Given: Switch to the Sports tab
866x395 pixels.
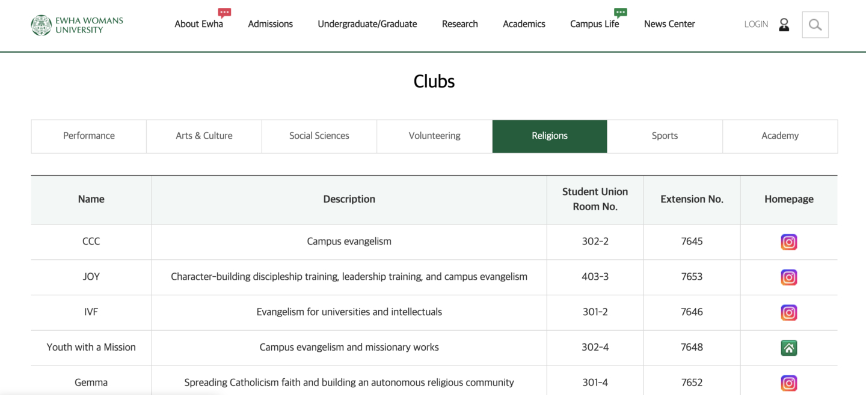Looking at the screenshot, I should click(x=665, y=136).
